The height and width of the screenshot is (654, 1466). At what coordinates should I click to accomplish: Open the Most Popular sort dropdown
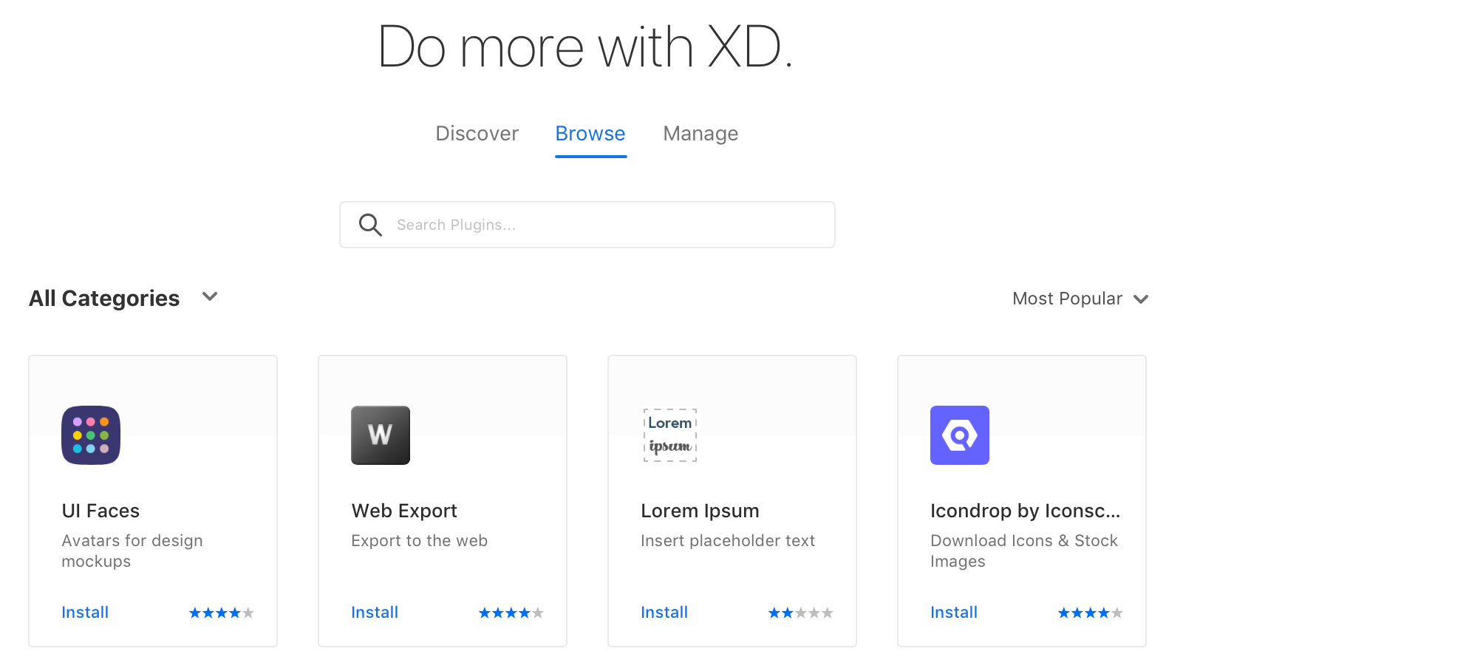[x=1080, y=299]
